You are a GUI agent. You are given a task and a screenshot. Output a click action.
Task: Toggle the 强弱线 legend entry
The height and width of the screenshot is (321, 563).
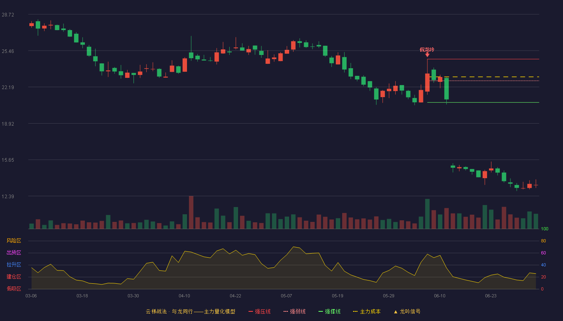click(x=294, y=311)
